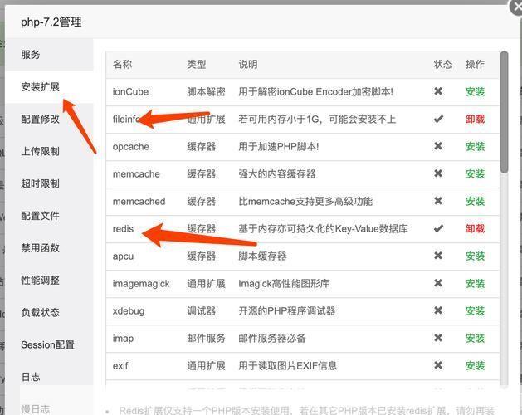This screenshot has width=522, height=415.
Task: Click the redis installed checkmark icon
Action: click(438, 228)
